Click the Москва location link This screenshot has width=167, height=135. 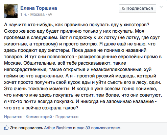pyautogui.click(x=38, y=14)
